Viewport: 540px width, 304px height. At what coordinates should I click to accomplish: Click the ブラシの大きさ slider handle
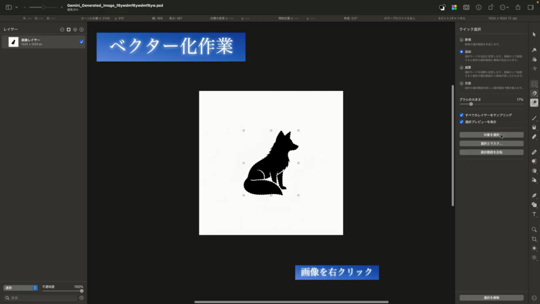(x=471, y=104)
